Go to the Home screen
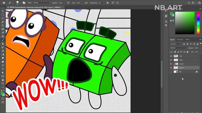 (x=4, y=3)
